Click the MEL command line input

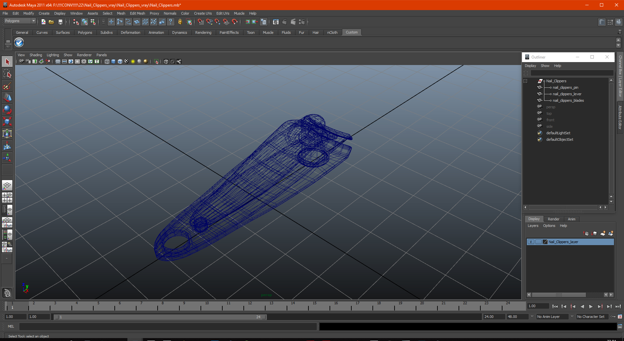pyautogui.click(x=168, y=326)
